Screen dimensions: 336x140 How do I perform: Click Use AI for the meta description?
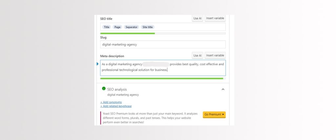point(198,55)
